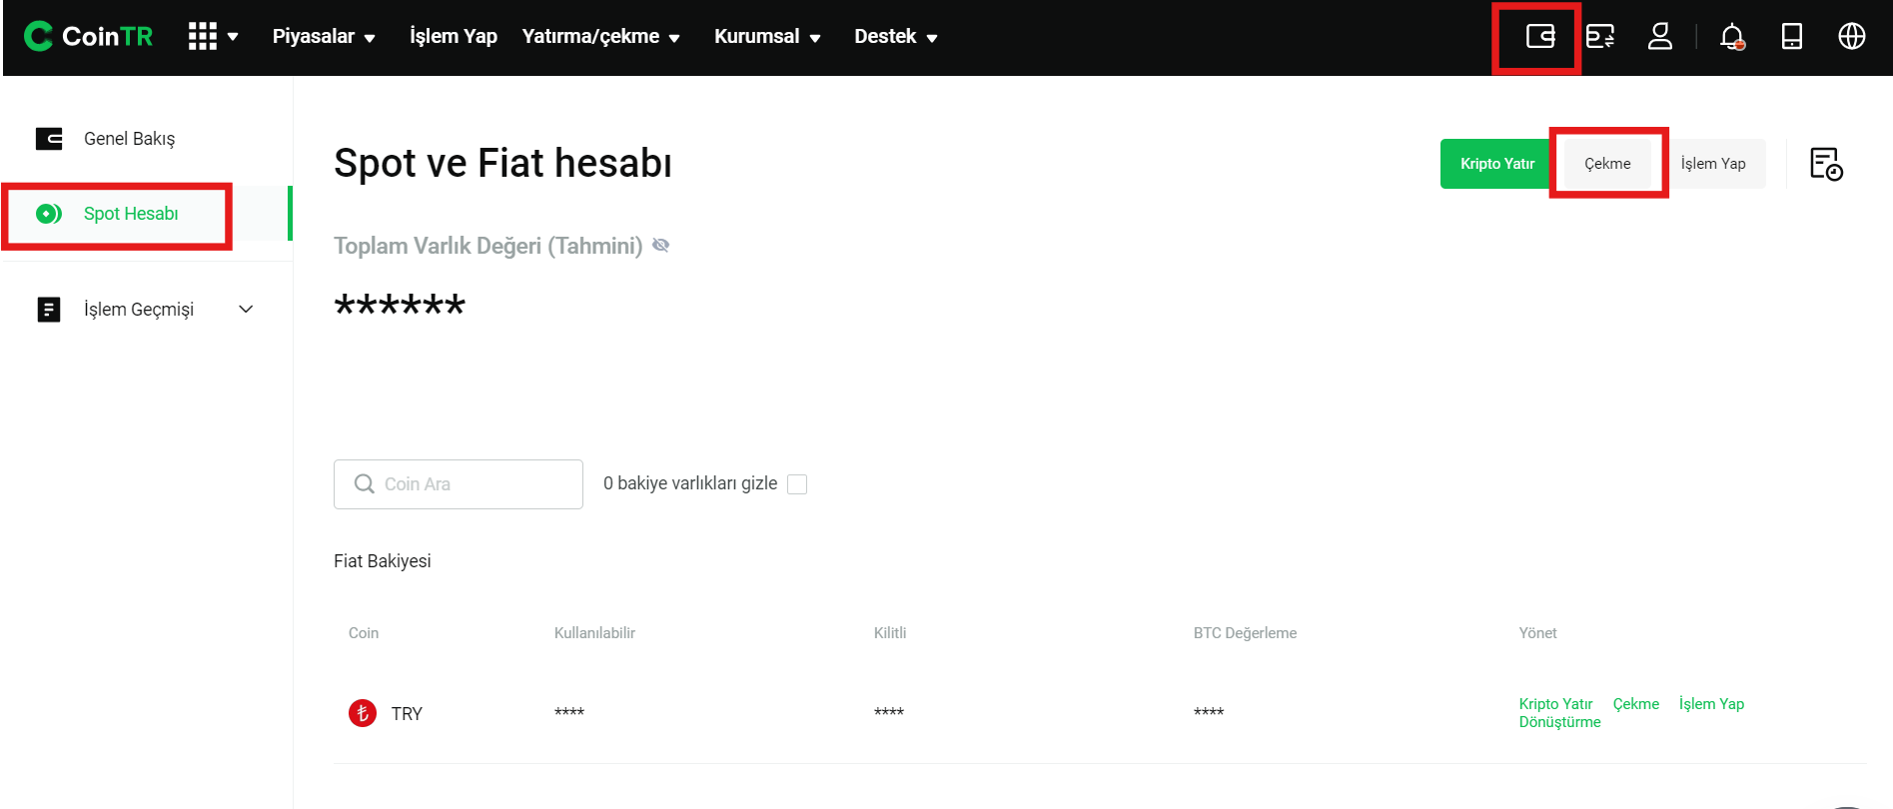This screenshot has width=1893, height=809.
Task: Open İşlem Yap in the top menu
Action: 454,37
